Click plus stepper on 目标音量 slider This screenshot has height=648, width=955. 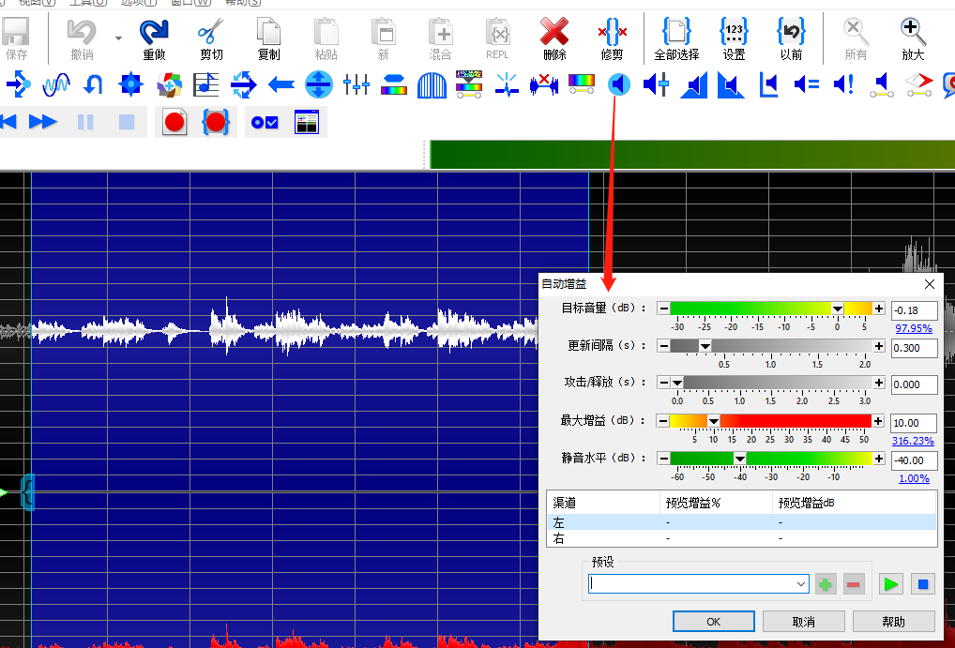(x=879, y=309)
